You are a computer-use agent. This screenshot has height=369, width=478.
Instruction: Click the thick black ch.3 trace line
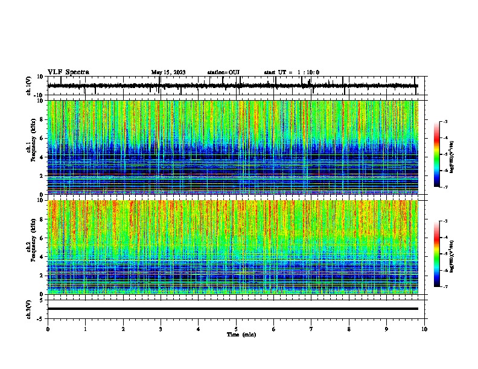233,309
